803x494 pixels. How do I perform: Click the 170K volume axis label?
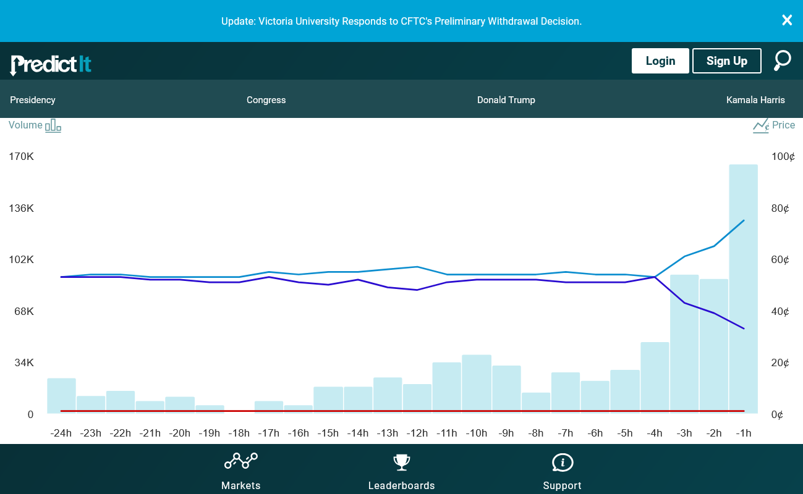coord(21,156)
